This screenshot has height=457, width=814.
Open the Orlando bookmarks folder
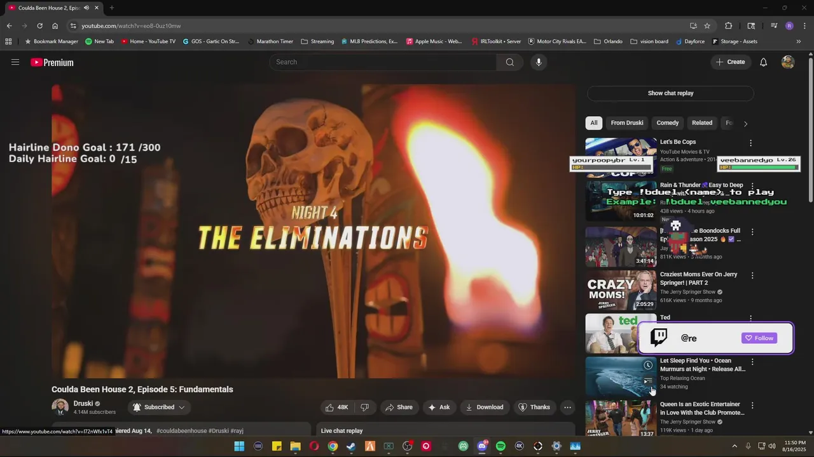[x=608, y=41]
